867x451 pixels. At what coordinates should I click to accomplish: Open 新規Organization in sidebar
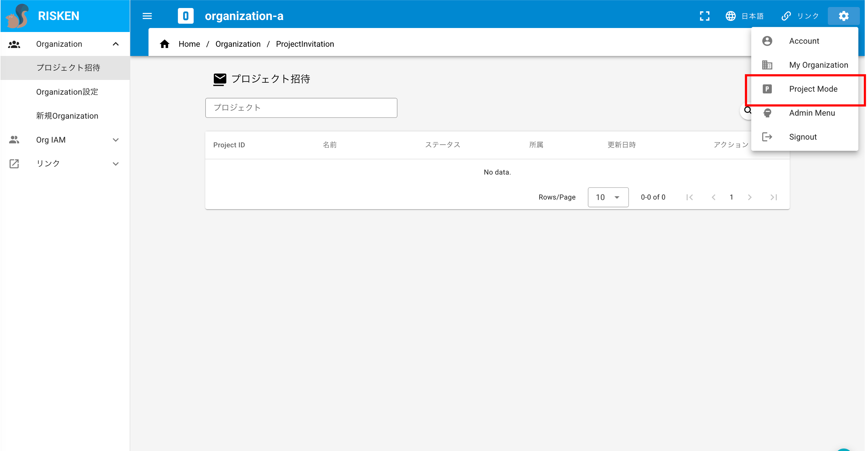click(65, 116)
